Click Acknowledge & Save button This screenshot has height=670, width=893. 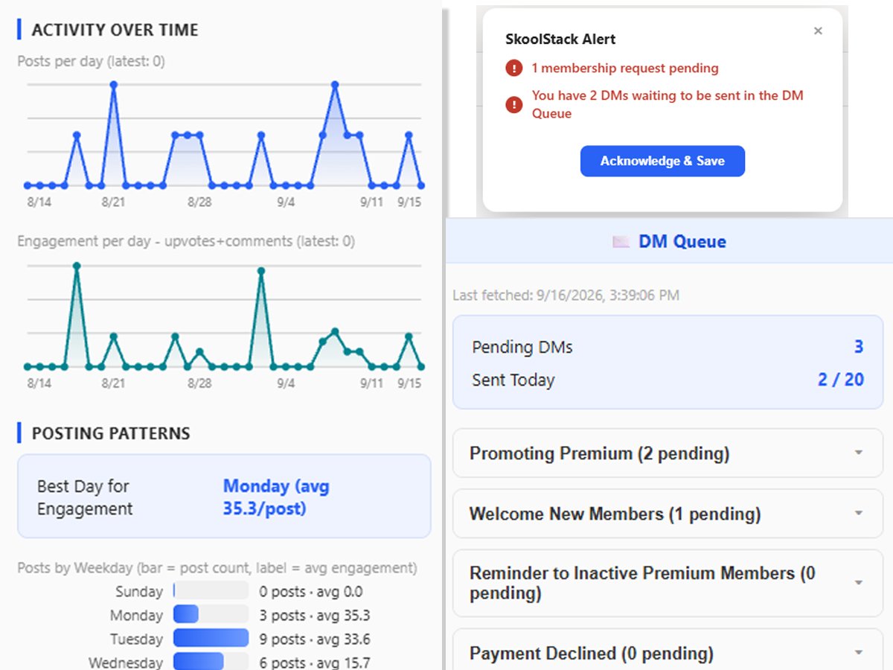[662, 161]
